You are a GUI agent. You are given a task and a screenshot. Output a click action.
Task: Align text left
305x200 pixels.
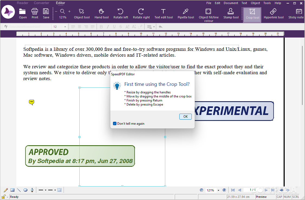73,27
